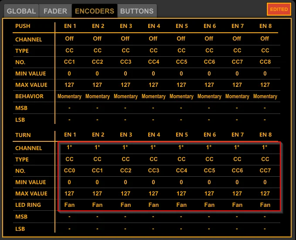Click TURN type CC for EN 2
This screenshot has width=296, height=240.
[x=97, y=159]
